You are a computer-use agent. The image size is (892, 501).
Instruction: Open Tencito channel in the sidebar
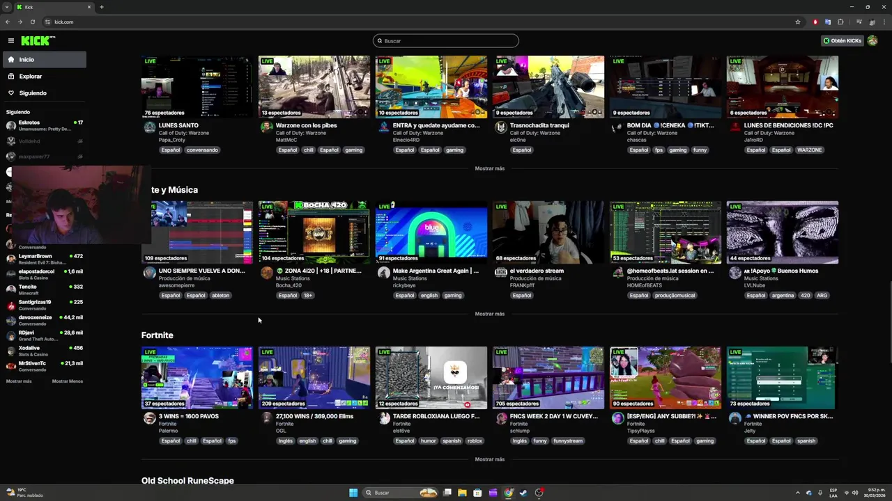coord(44,289)
